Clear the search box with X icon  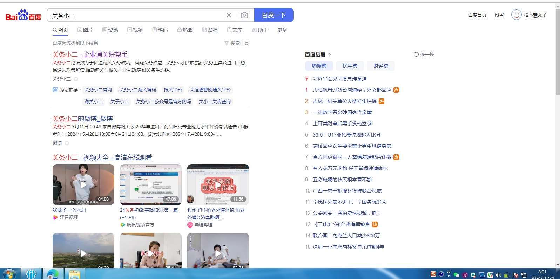tap(229, 15)
